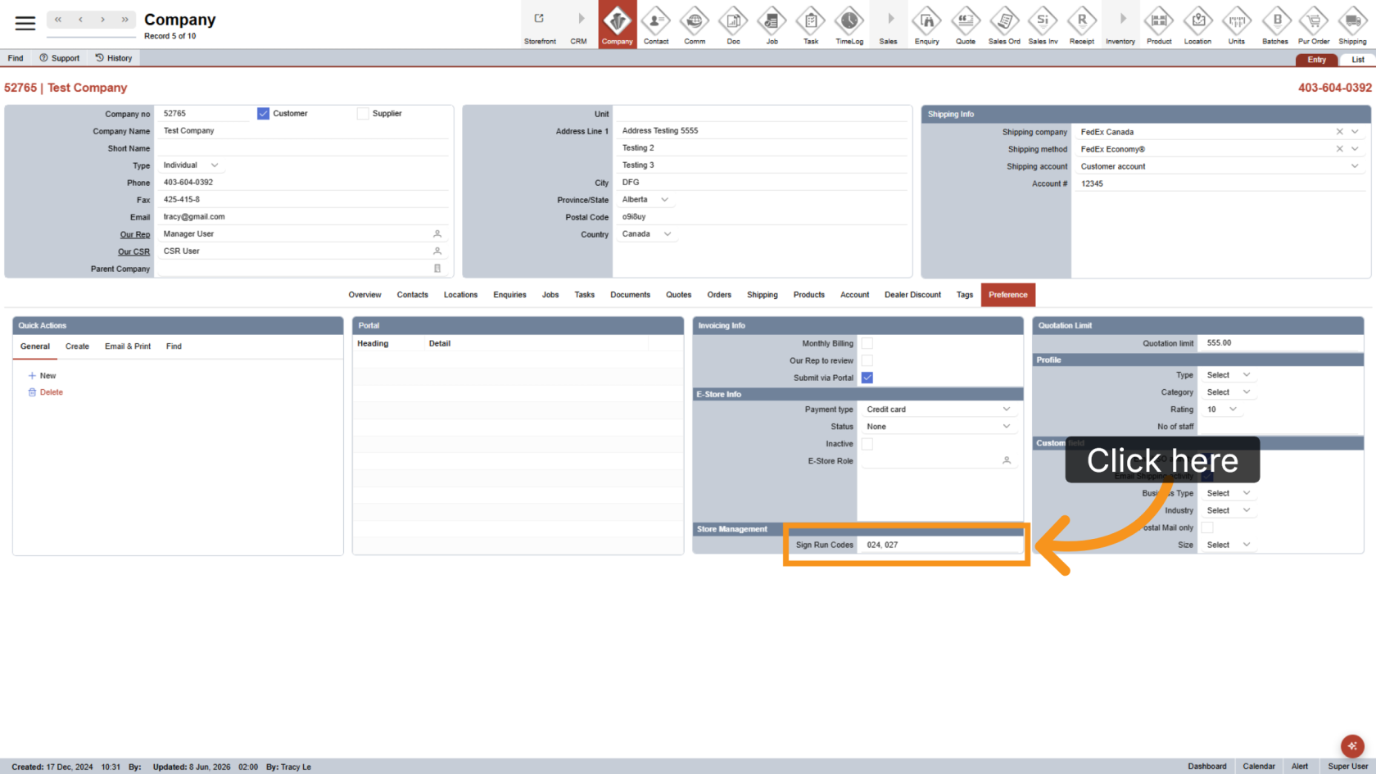Clear the FedEx Canada shipping company
The width and height of the screenshot is (1376, 774).
pyautogui.click(x=1340, y=132)
